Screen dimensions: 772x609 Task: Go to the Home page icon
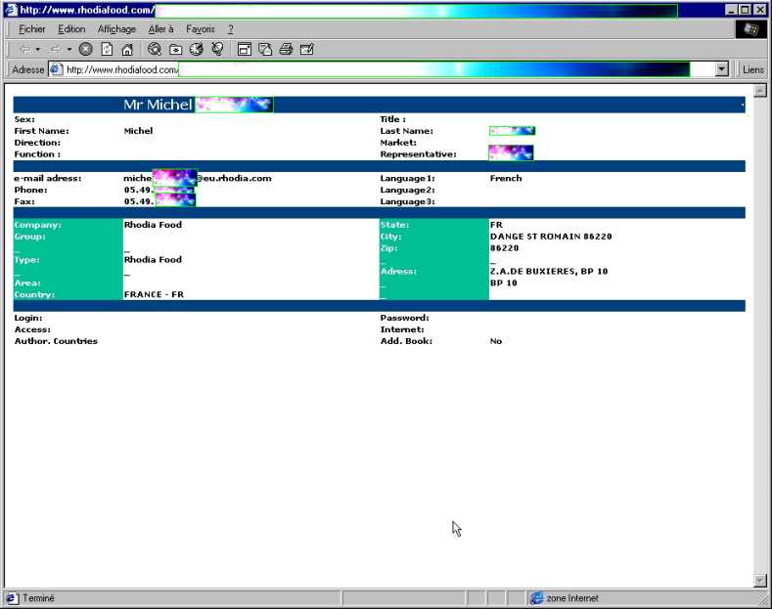[x=126, y=49]
